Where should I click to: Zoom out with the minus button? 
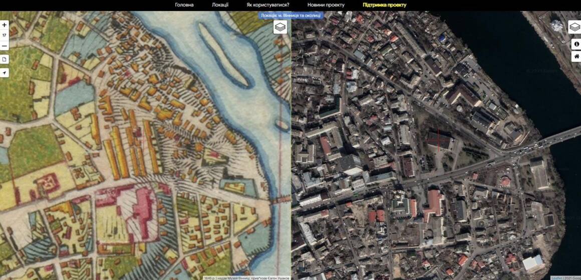pos(4,46)
